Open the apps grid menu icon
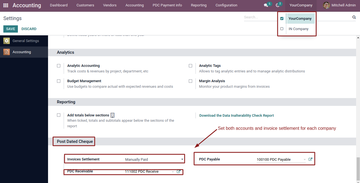360x183 pixels. coord(6,5)
